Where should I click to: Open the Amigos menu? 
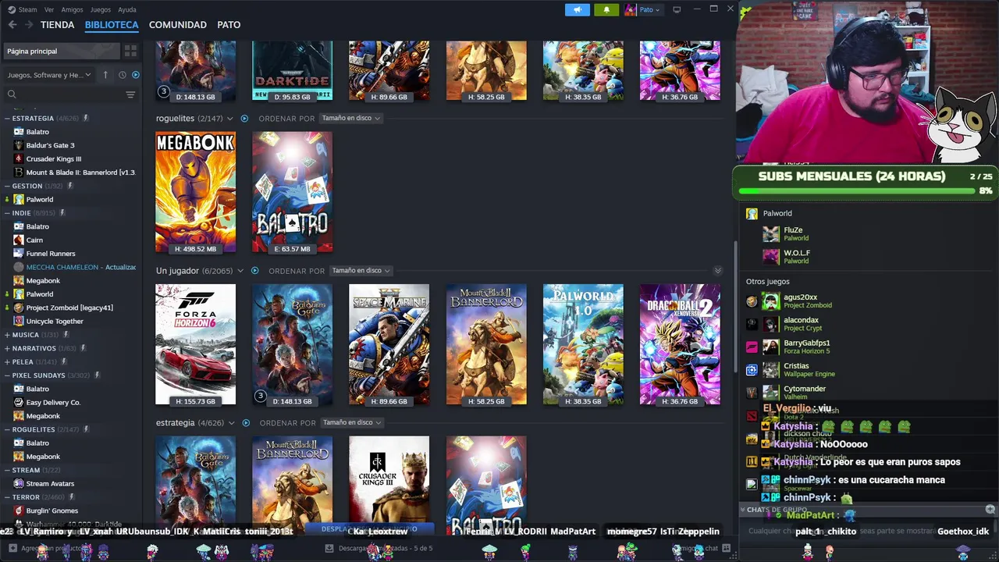[x=72, y=9]
